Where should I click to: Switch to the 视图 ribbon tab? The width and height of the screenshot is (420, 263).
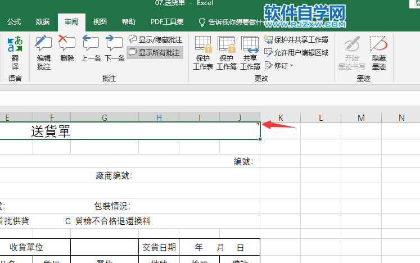[100, 22]
